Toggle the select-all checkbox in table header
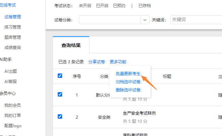This screenshot has height=136, width=222. click(60, 76)
